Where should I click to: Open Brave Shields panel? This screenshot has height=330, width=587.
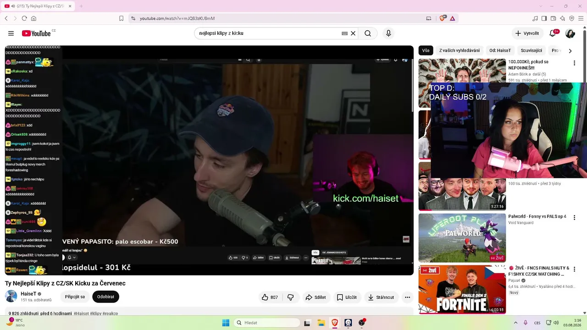coord(443,18)
